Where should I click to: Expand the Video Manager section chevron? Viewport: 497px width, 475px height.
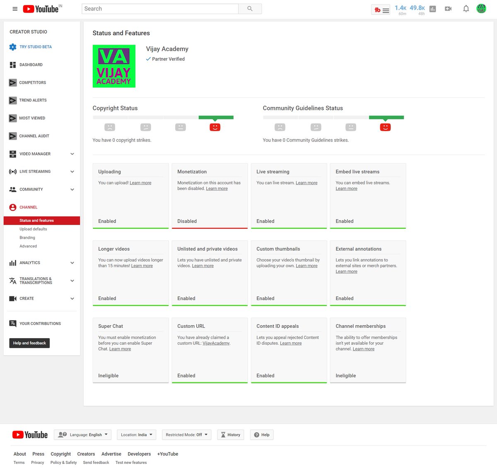click(x=72, y=154)
